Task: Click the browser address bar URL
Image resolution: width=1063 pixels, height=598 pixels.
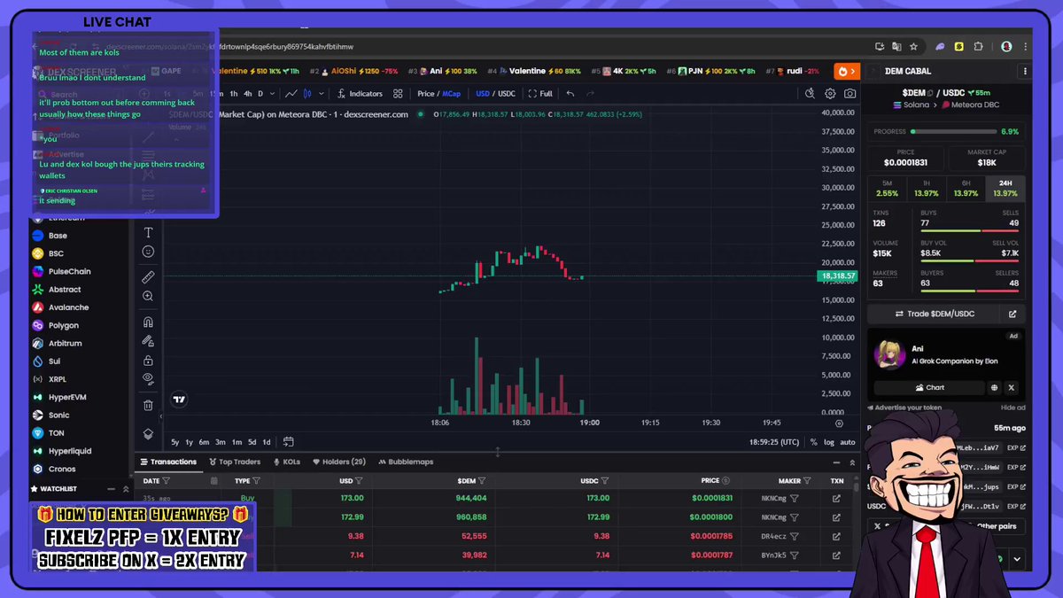Action: tap(229, 46)
